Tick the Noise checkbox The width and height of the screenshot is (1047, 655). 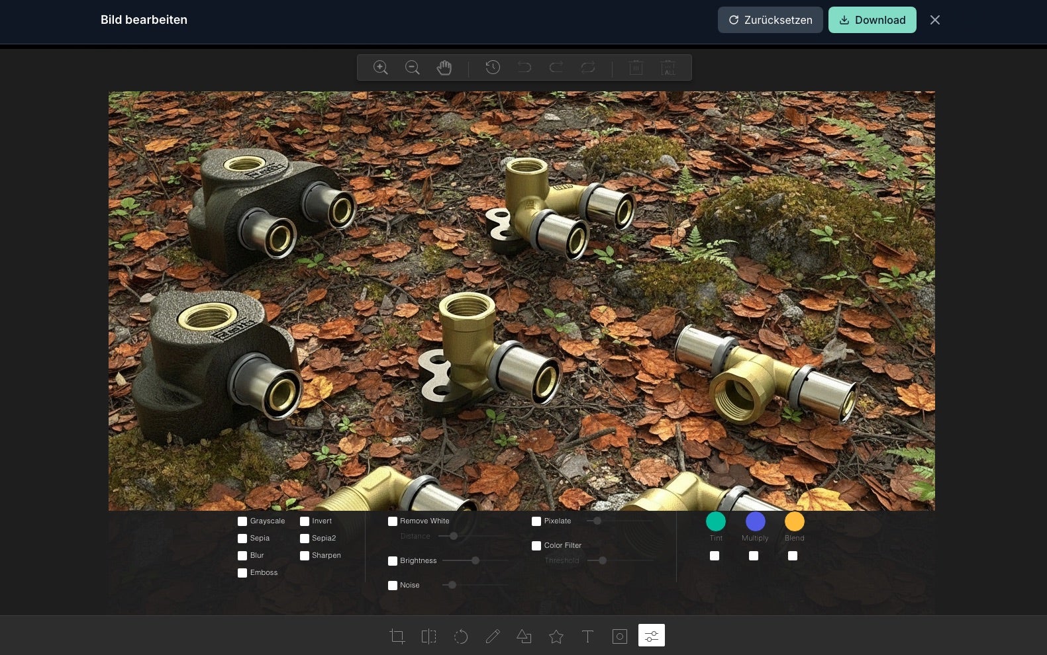click(x=393, y=586)
